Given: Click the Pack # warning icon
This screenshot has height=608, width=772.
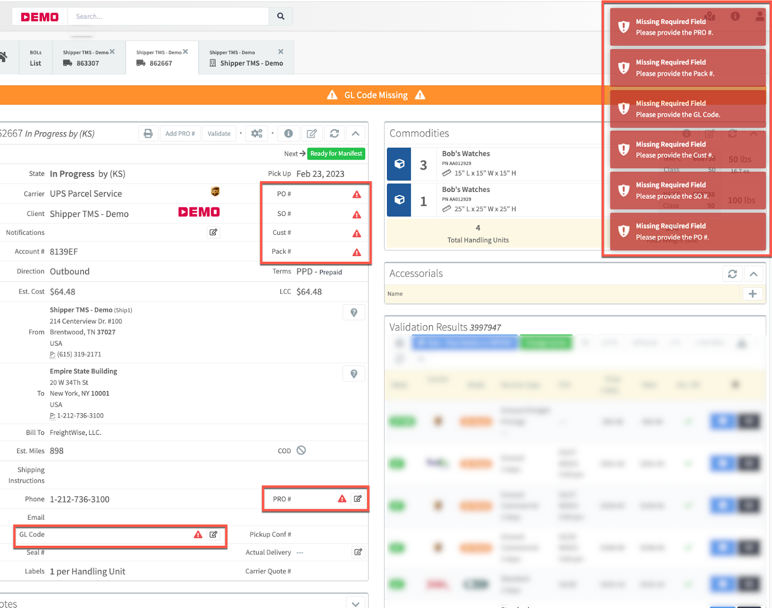Looking at the screenshot, I should [357, 252].
